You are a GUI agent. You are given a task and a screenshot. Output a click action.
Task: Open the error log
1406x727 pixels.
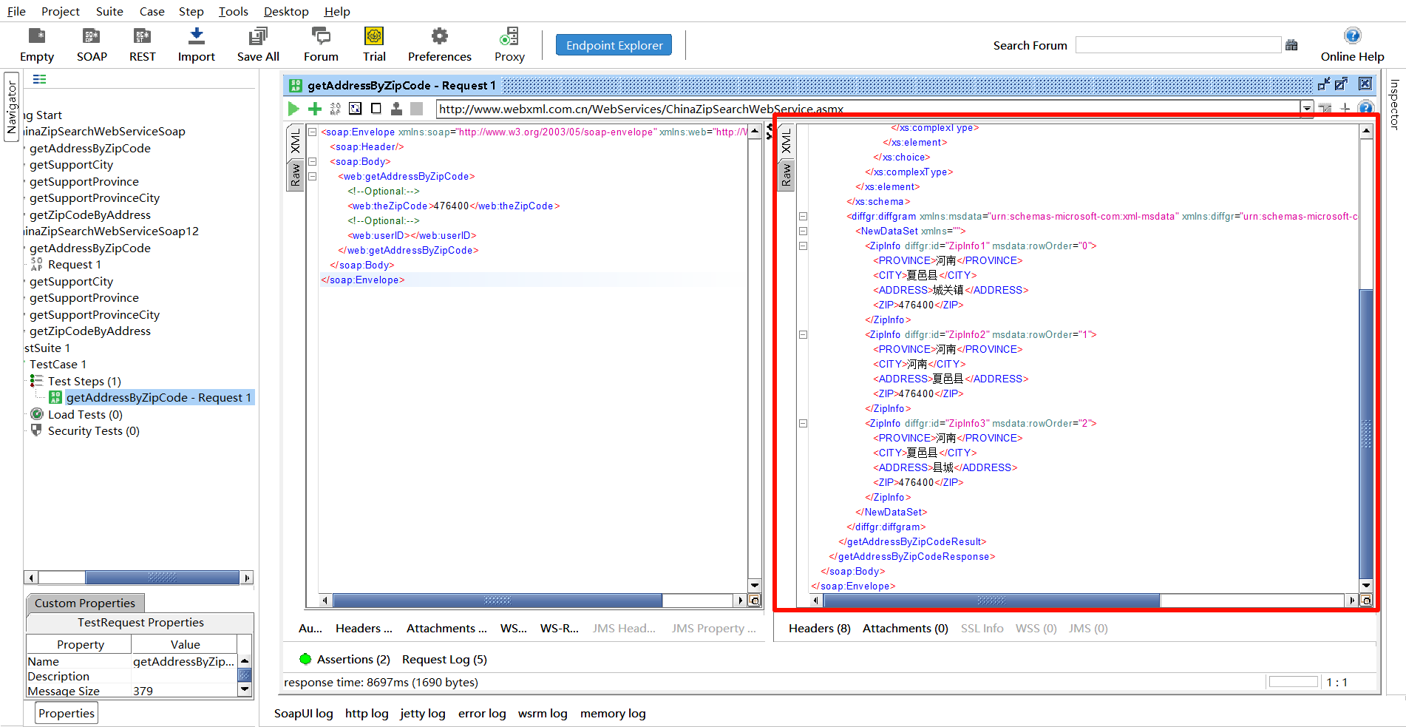tap(482, 714)
